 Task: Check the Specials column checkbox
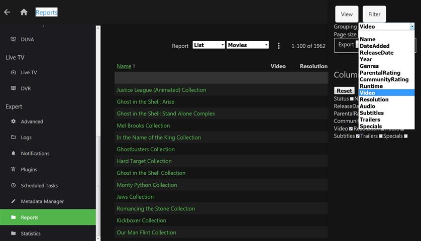[x=406, y=136]
